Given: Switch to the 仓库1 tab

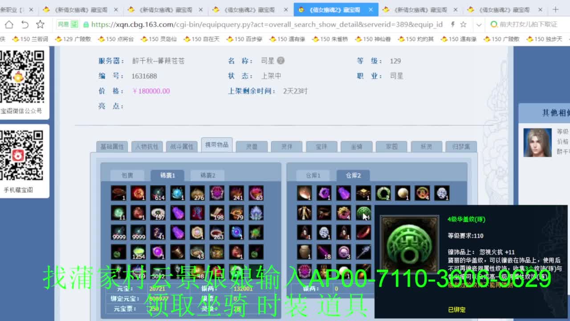Looking at the screenshot, I should pos(313,176).
